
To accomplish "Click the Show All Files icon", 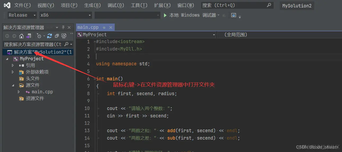I will click(64, 36).
